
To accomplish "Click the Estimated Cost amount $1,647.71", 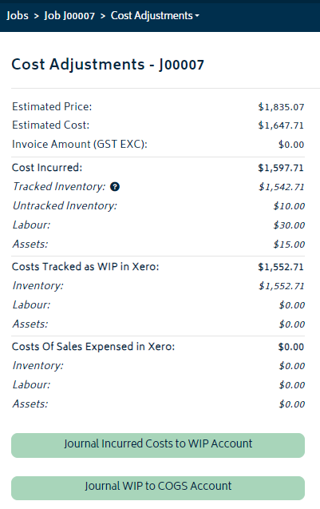I will click(x=281, y=125).
